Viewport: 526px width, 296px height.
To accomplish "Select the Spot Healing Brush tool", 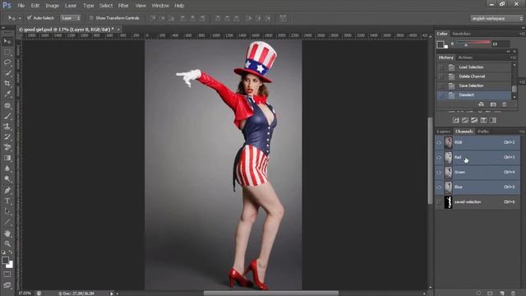I will tap(7, 105).
